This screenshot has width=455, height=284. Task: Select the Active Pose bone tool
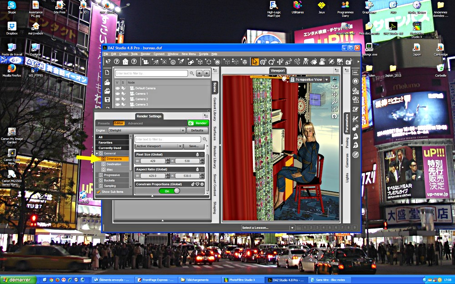pos(297,61)
